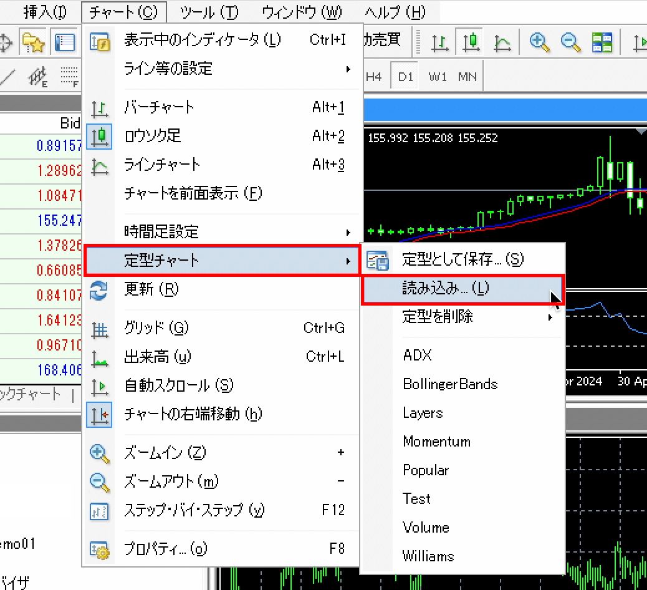This screenshot has height=590, width=647.
Task: Click 更新 refresh menu entry
Action: pyautogui.click(x=151, y=289)
